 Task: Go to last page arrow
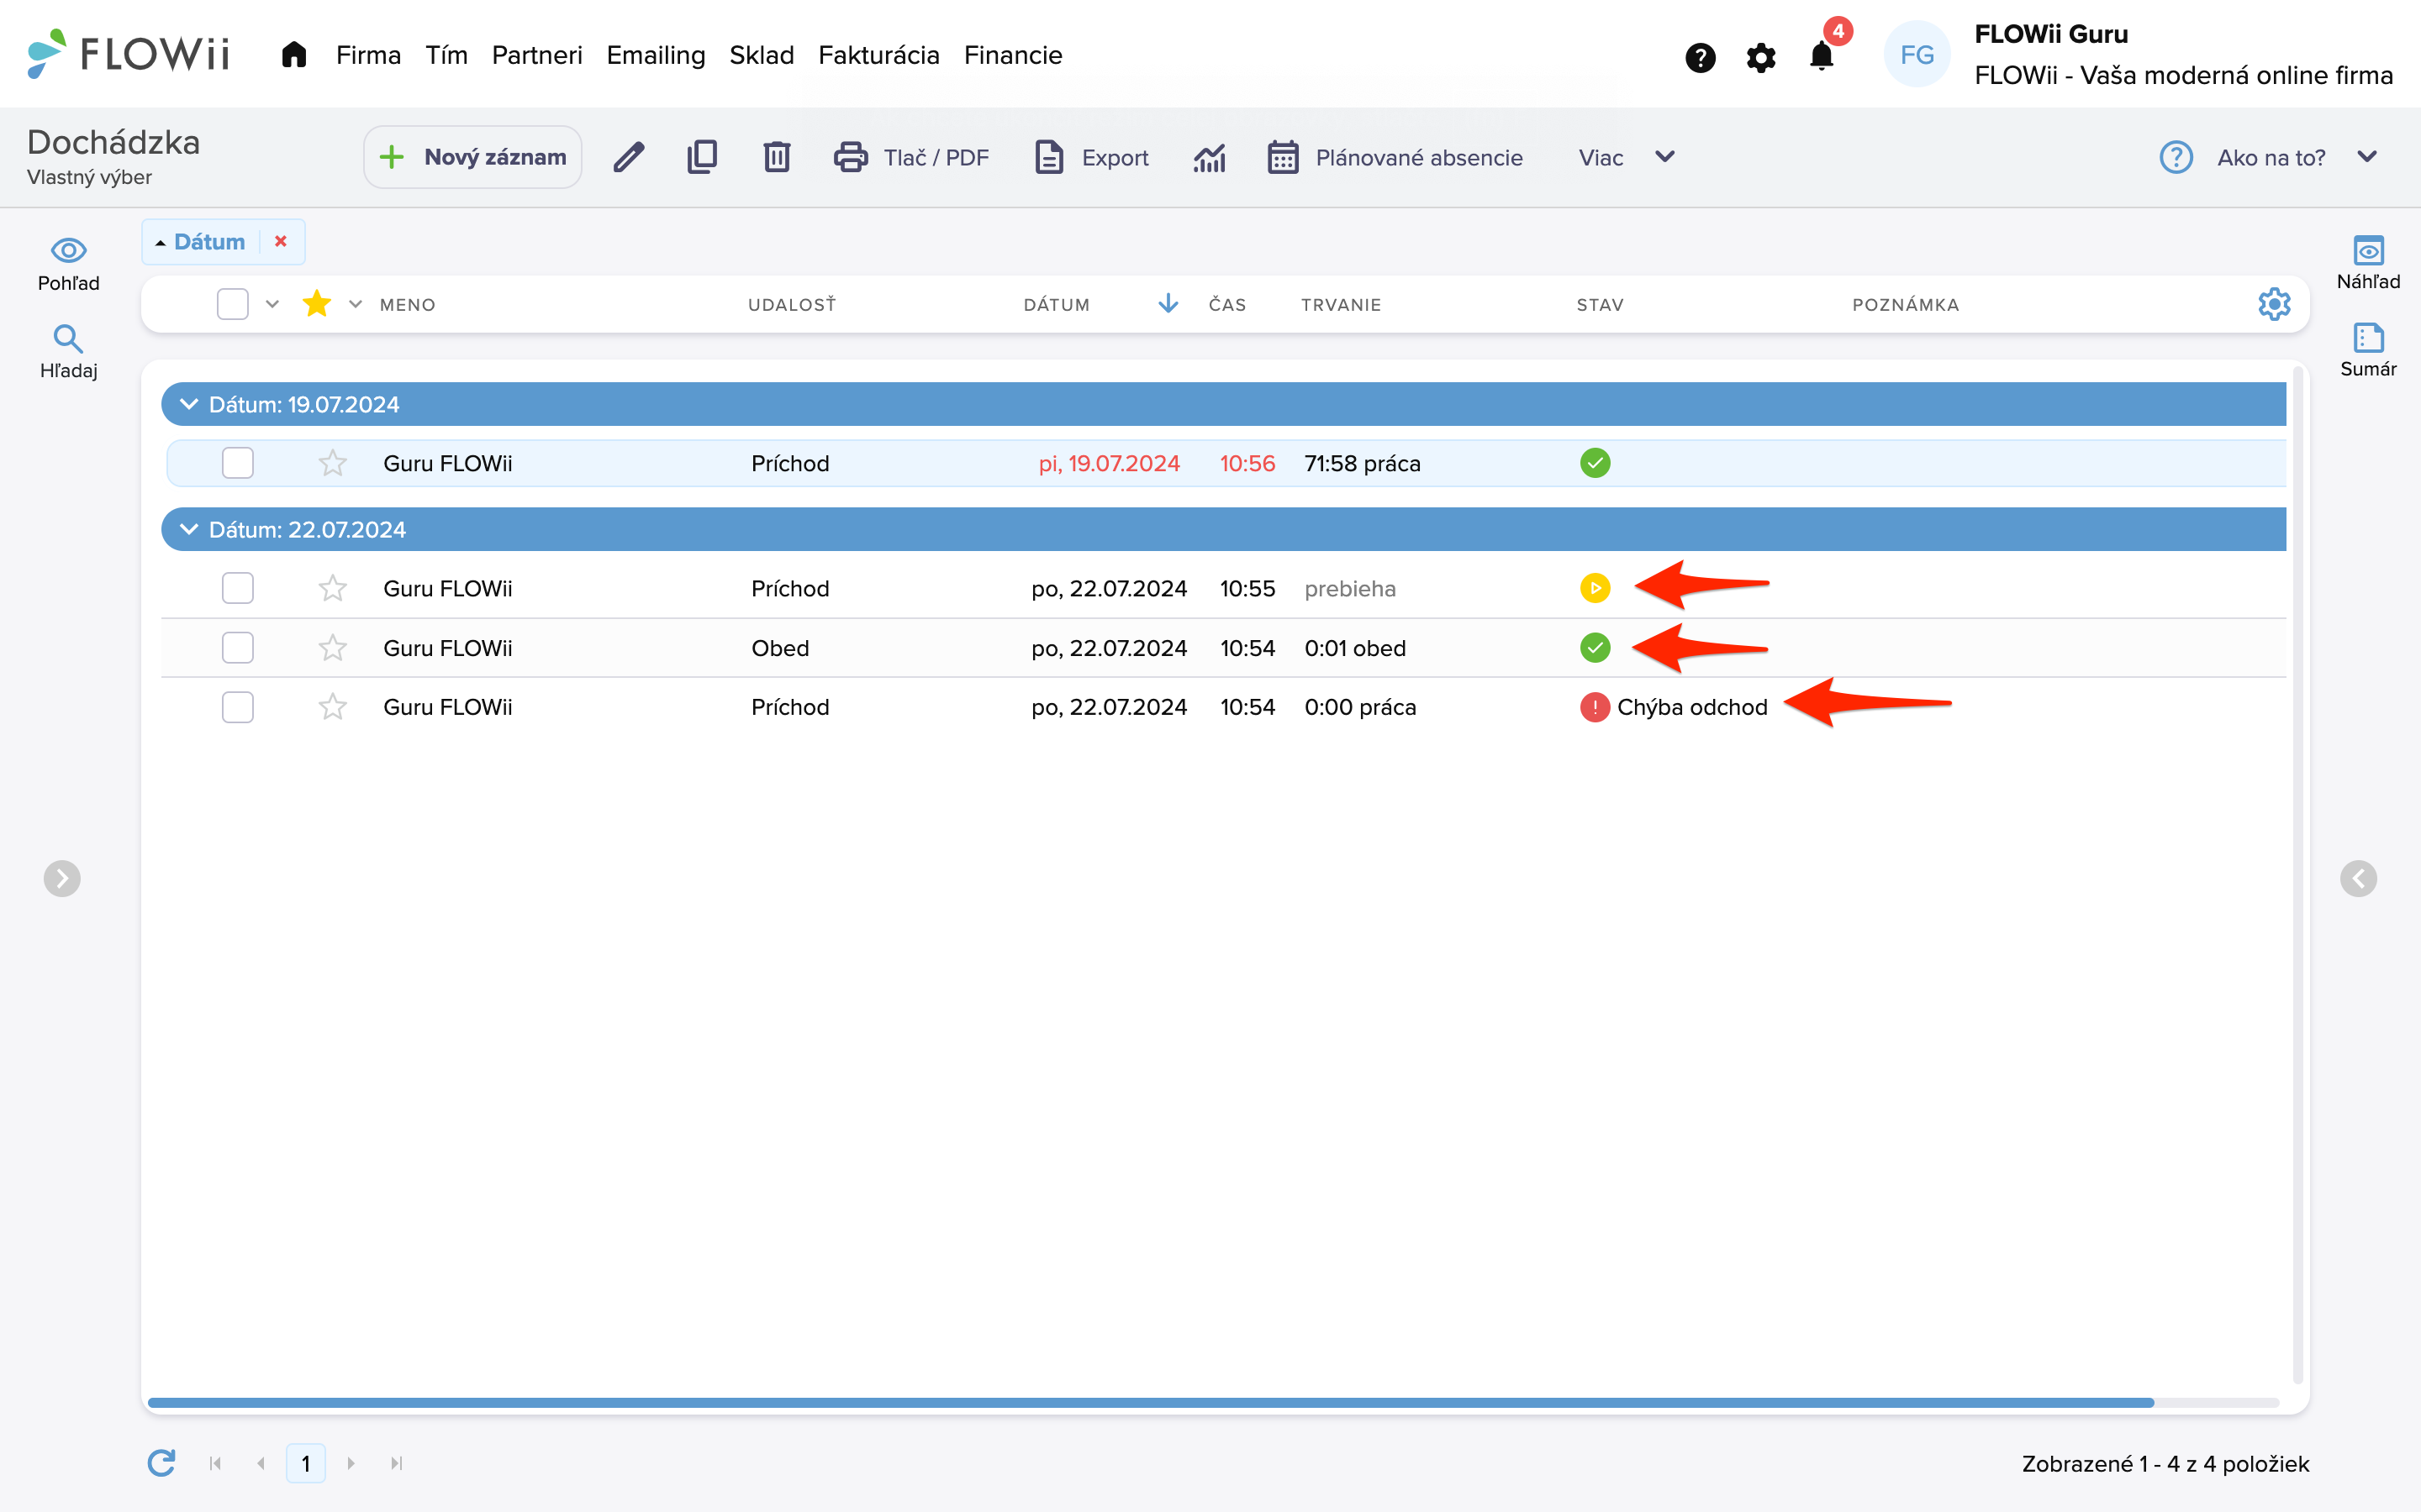pos(397,1463)
